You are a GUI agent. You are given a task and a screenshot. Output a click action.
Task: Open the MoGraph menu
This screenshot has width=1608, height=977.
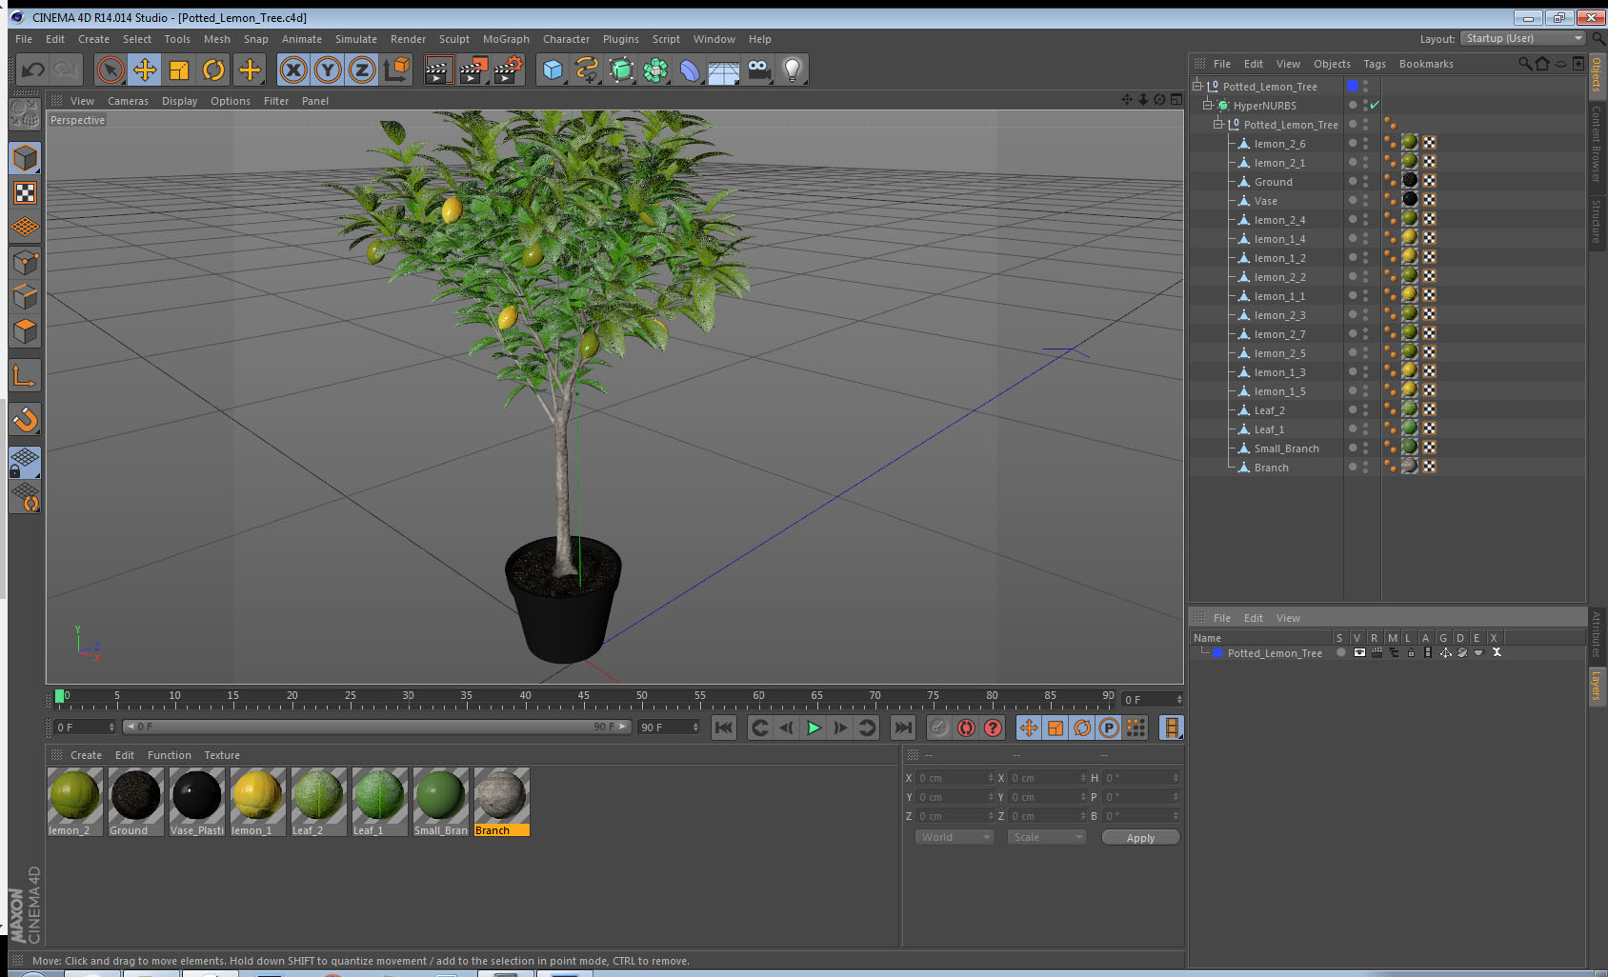point(506,39)
